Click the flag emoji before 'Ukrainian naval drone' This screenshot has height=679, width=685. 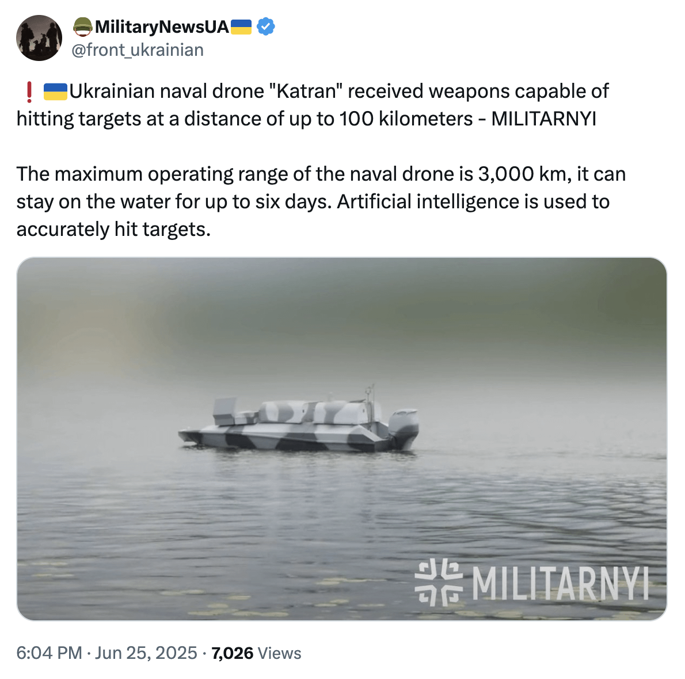click(55, 91)
